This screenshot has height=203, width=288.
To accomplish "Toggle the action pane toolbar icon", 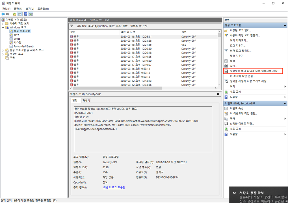I will (x=31, y=14).
